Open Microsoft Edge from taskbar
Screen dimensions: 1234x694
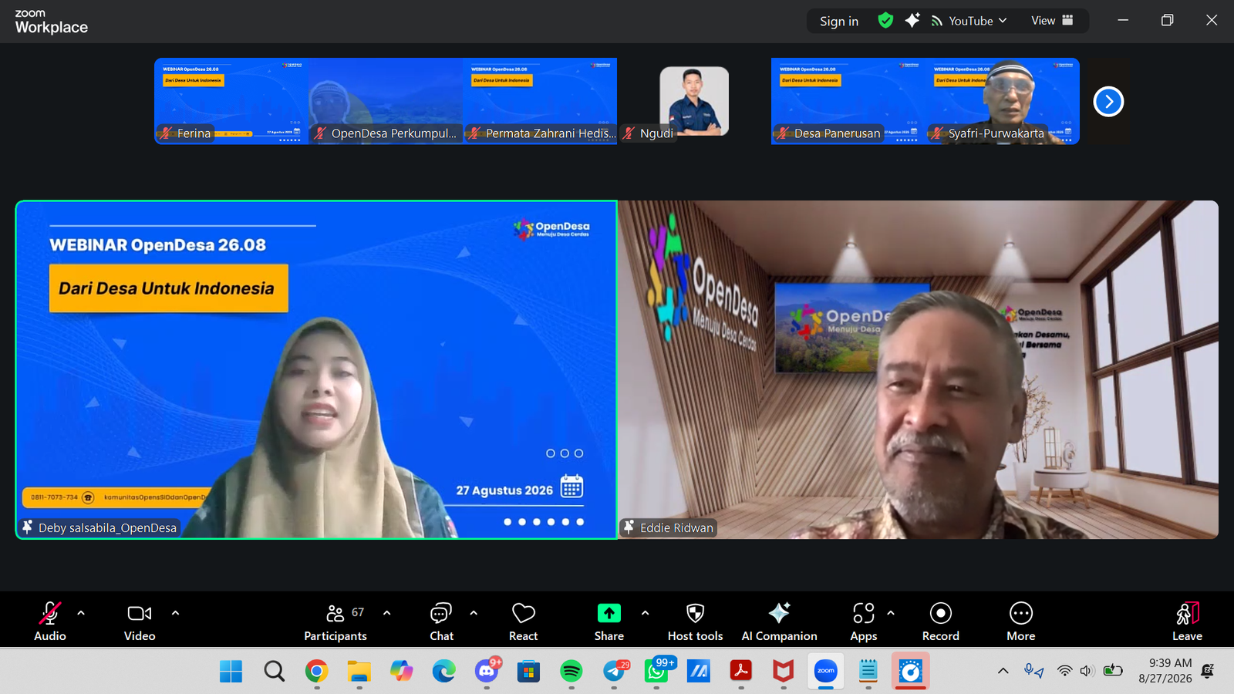(443, 672)
